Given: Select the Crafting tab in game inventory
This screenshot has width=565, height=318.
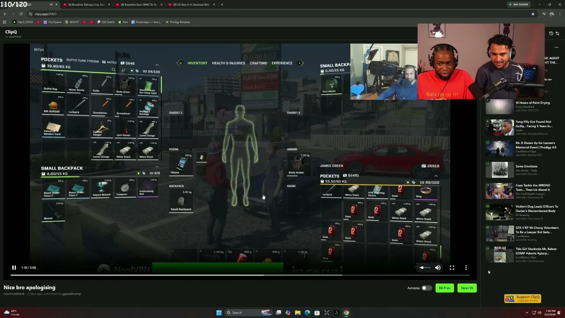Looking at the screenshot, I should (258, 63).
